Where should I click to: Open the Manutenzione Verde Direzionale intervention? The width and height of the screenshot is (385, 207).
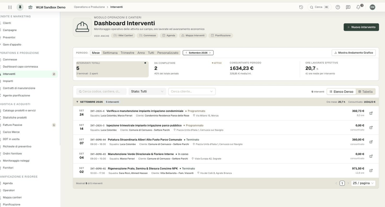click(141, 154)
